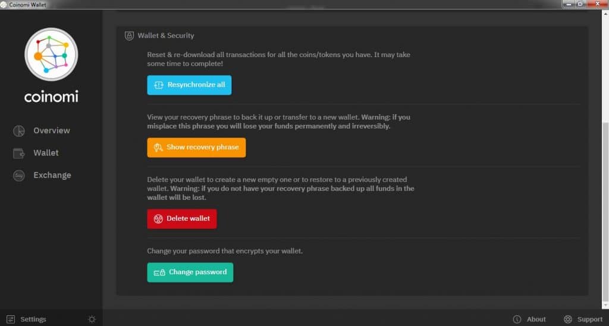609x326 pixels.
Task: Click the Wallet & Security shield icon
Action: [x=129, y=36]
